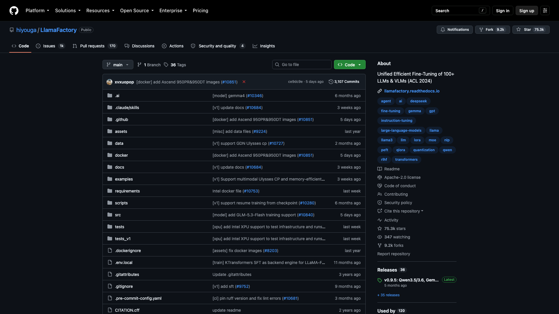Image resolution: width=559 pixels, height=314 pixels.
Task: Click the failed status X on latest commit
Action: pos(244,82)
